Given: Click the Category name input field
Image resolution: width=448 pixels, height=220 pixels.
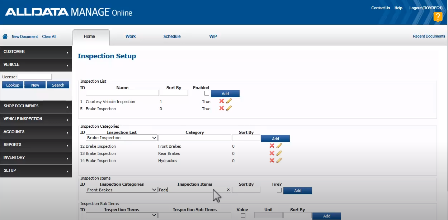Looking at the screenshot, I should (x=195, y=138).
